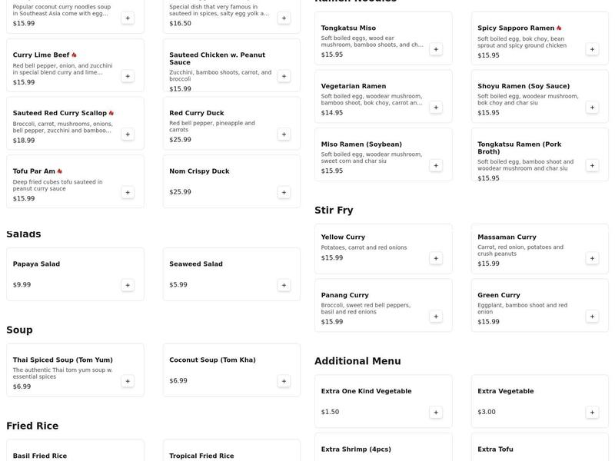Add Yellow Curry stir fry

(436, 258)
